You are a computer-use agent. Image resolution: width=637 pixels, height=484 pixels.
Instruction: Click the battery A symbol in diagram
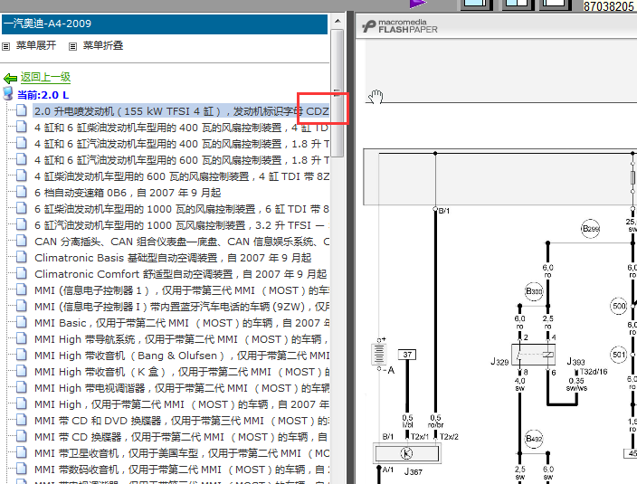point(379,354)
